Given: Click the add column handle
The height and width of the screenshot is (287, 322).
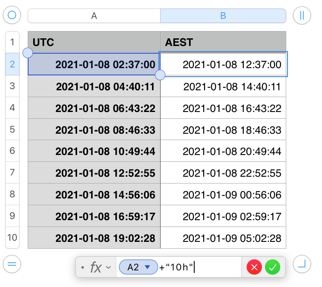Looking at the screenshot, I should click(x=302, y=15).
